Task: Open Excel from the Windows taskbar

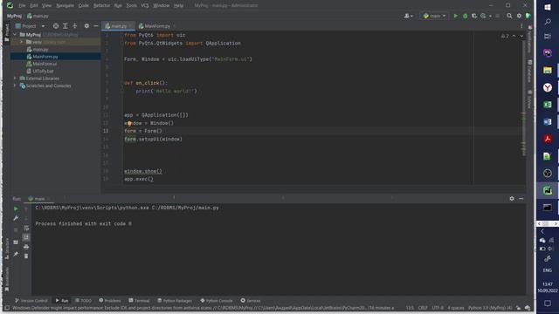Action: (x=548, y=105)
